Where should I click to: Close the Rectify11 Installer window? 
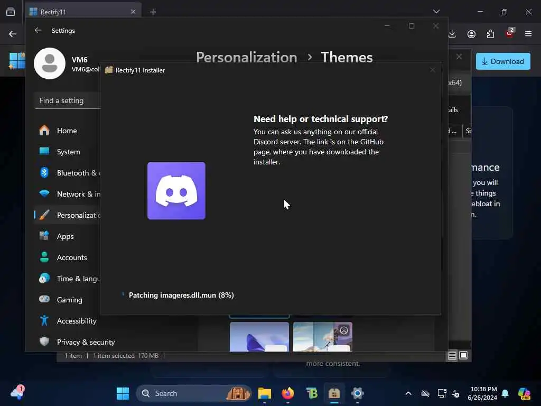click(x=433, y=70)
